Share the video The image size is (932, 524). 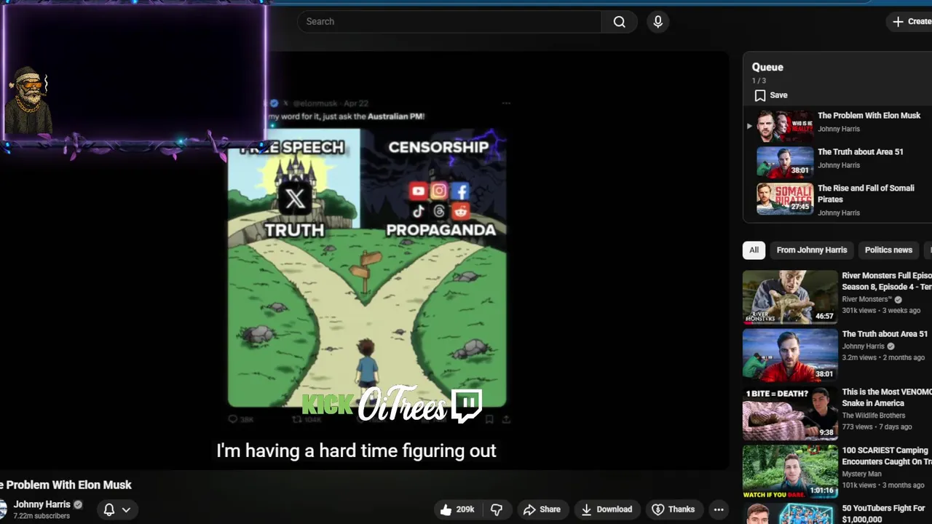click(x=542, y=509)
